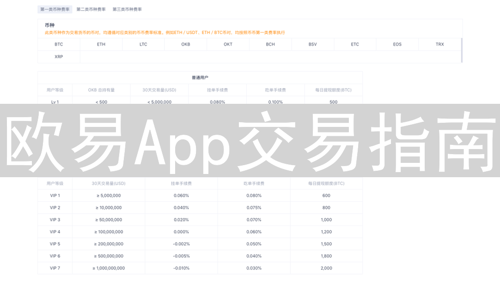
Task: Click the VIP 6 row label
Action: click(55, 256)
